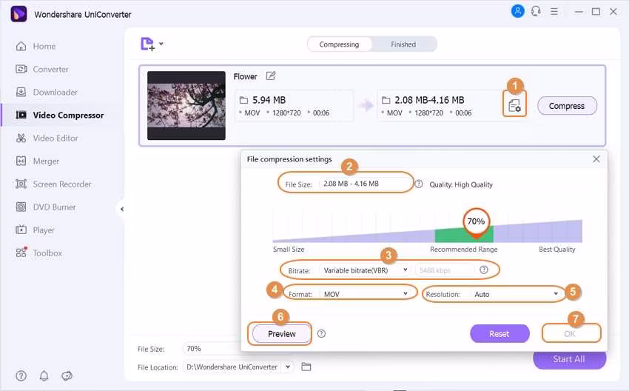Click the Small Size label

289,250
